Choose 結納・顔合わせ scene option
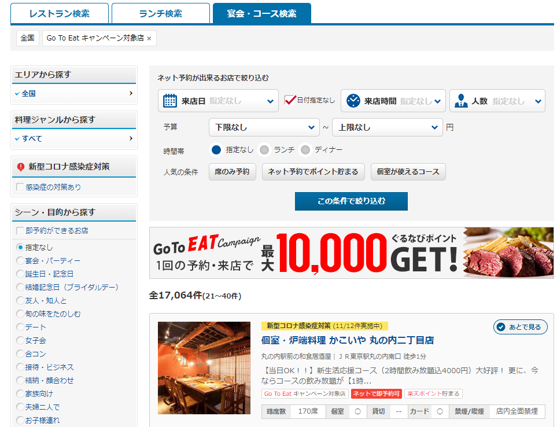 (x=20, y=380)
